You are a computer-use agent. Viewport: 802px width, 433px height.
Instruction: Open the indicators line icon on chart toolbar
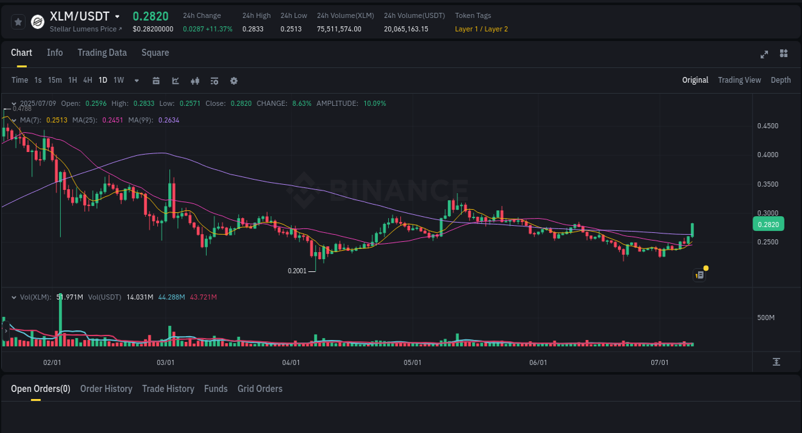[x=174, y=80]
